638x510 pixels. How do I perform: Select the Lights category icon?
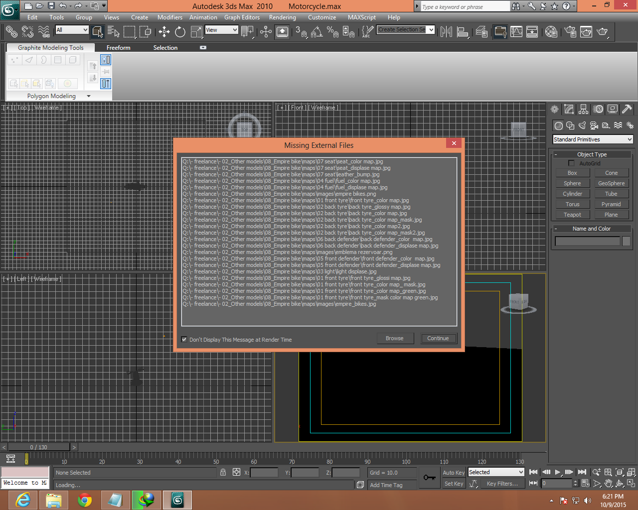582,126
